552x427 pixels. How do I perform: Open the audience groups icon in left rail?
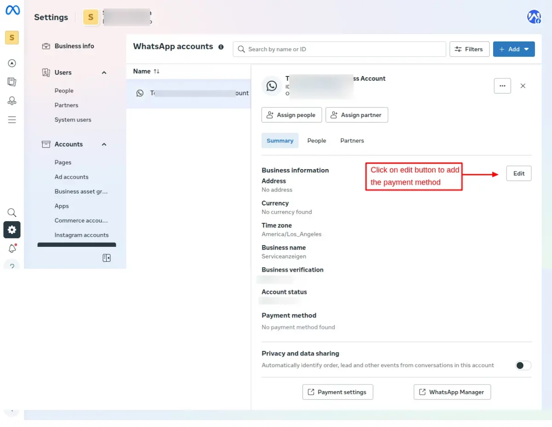pos(12,101)
